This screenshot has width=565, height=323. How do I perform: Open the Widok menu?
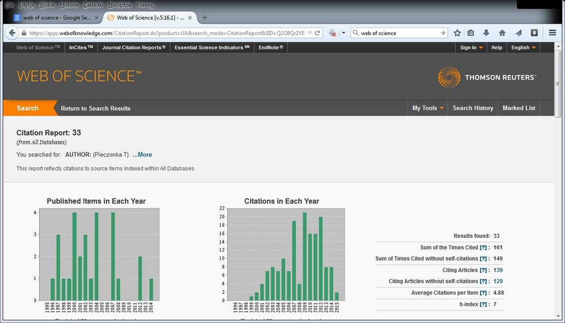click(x=47, y=4)
